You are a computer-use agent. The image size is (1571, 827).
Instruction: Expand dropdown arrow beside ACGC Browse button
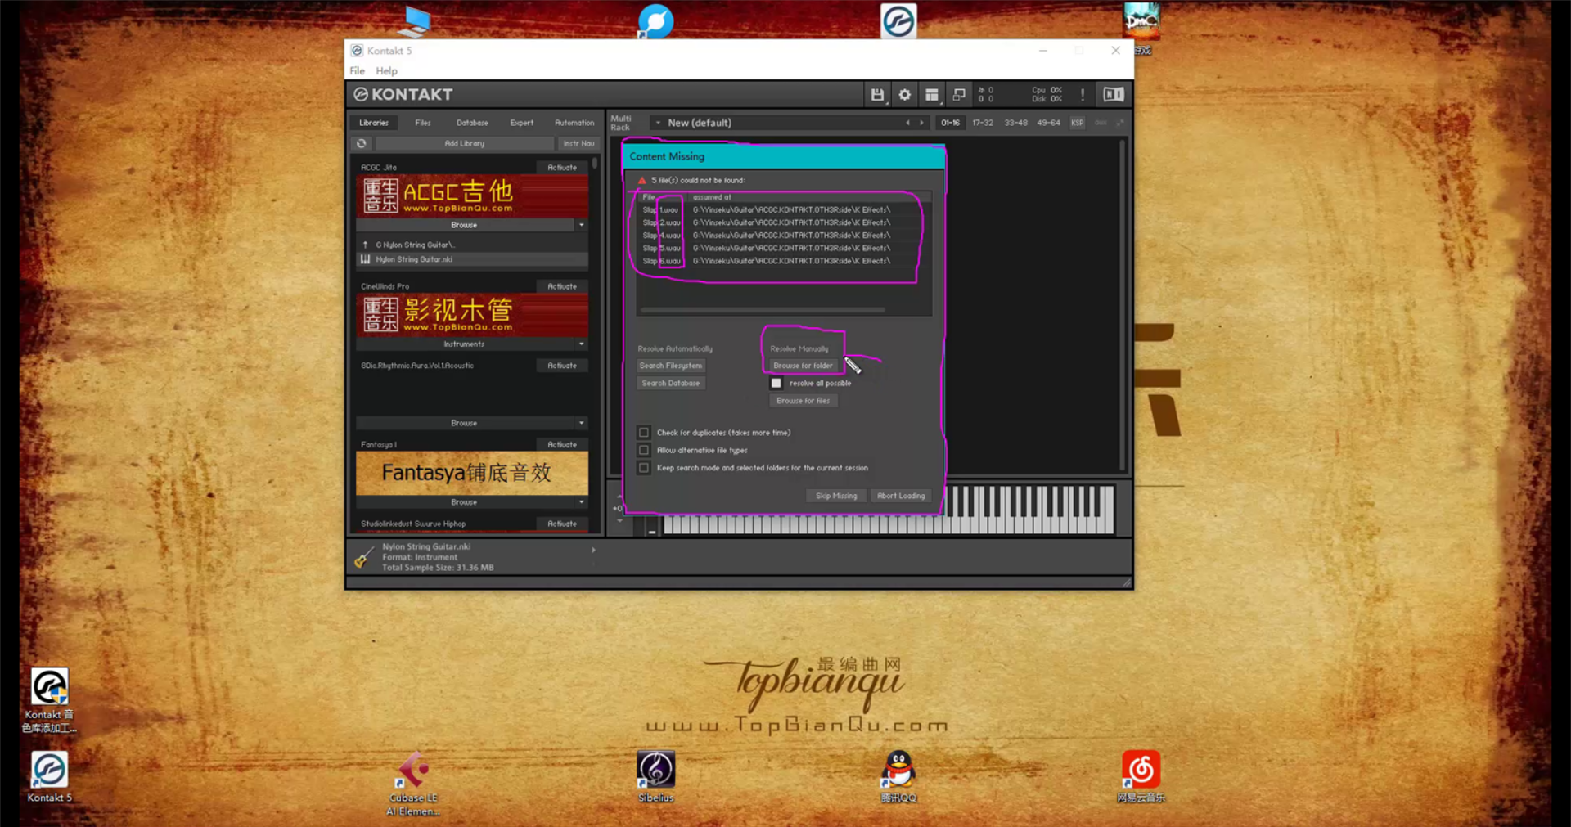tap(582, 225)
